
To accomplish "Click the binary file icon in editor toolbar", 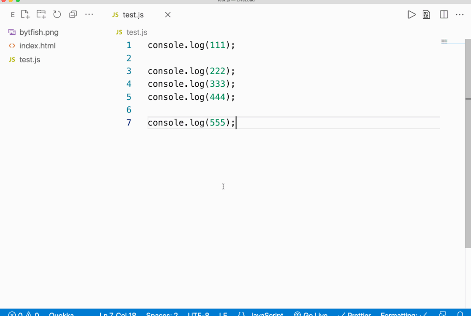I will (x=426, y=14).
